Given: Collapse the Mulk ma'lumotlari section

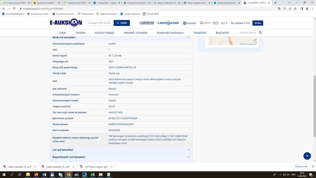Looking at the screenshot, I should pos(188,38).
